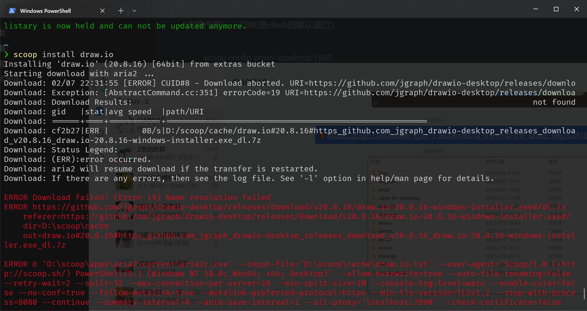The image size is (587, 311).
Task: Click the green prompt chevron before scoop
Action: point(7,55)
